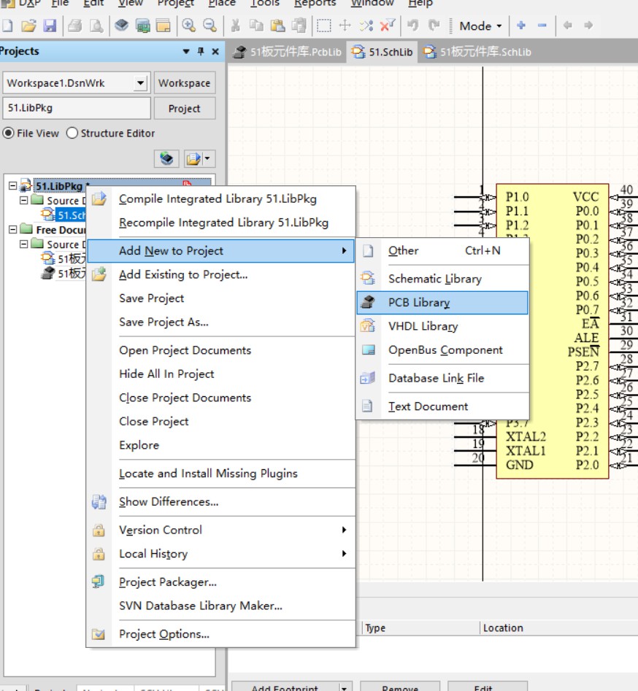Open Workspace1.DsnWrk combo box dropdown
Image resolution: width=638 pixels, height=691 pixels.
(140, 83)
